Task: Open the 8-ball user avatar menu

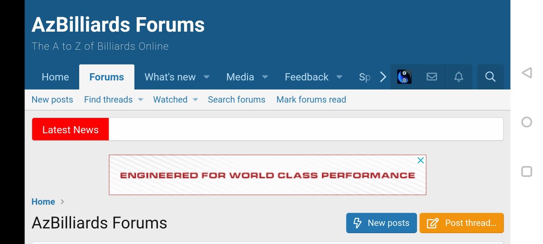Action: point(404,77)
